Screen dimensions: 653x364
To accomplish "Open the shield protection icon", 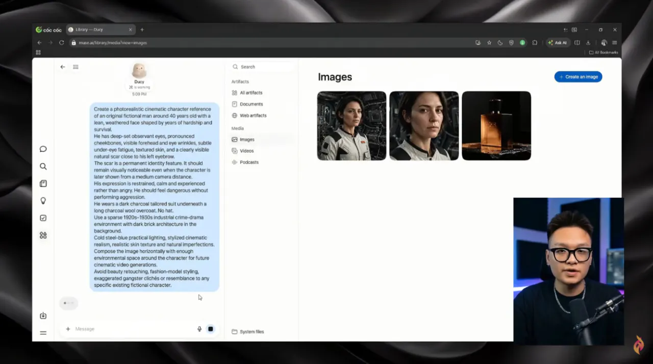I will tap(511, 42).
